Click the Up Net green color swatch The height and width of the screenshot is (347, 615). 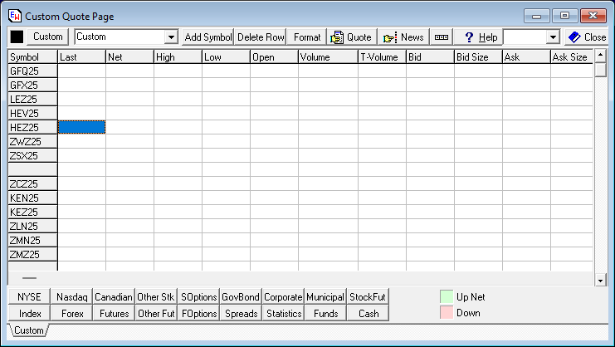tap(446, 296)
